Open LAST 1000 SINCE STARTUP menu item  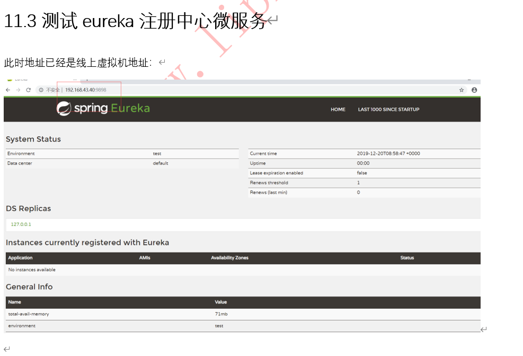(x=388, y=109)
